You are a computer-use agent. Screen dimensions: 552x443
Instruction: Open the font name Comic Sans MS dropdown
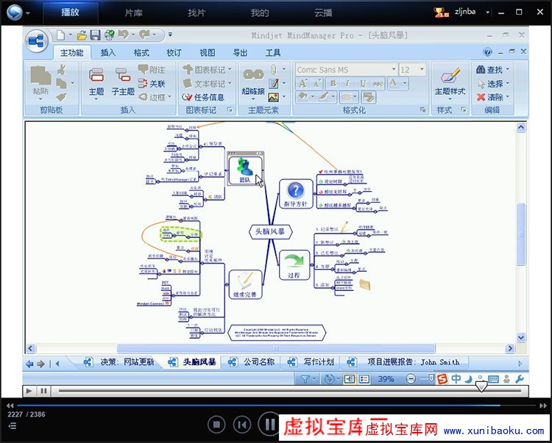click(394, 70)
